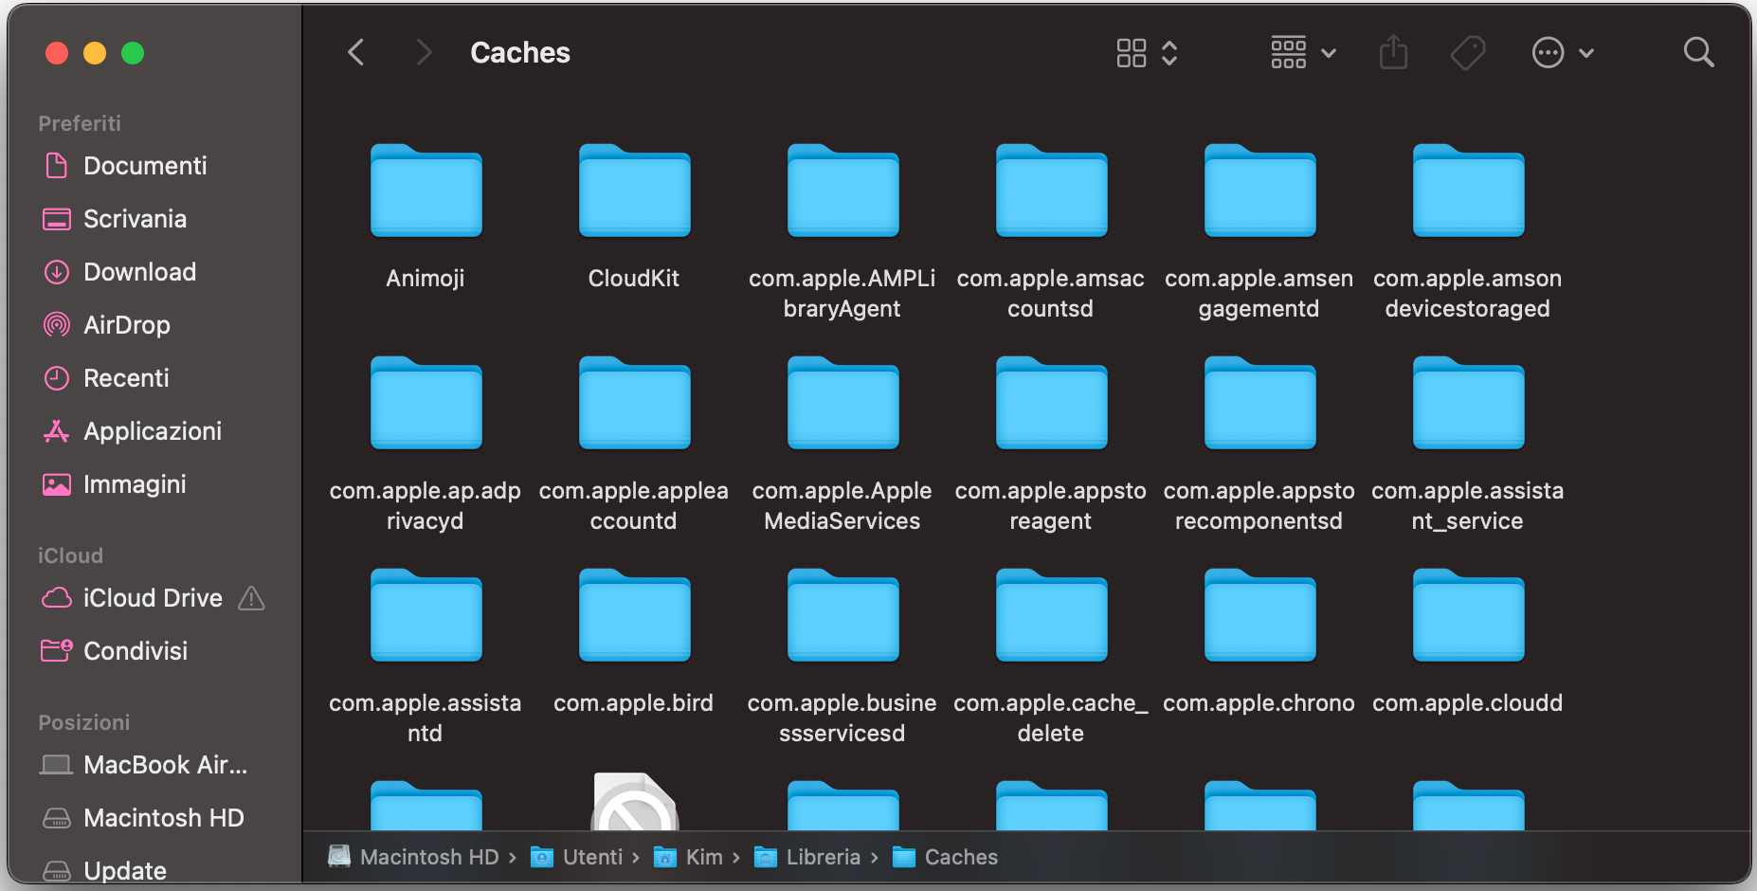Select the com.apple.AMPLibraryAgent folder
Screen dimensions: 1757x891
click(x=842, y=191)
